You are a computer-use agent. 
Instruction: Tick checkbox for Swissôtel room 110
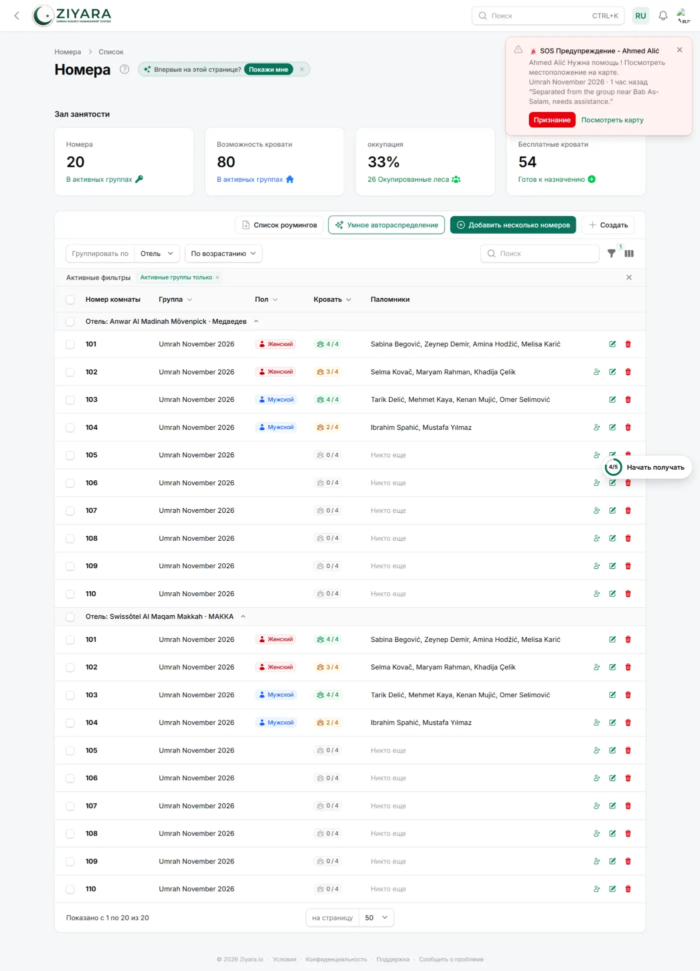pyautogui.click(x=70, y=889)
